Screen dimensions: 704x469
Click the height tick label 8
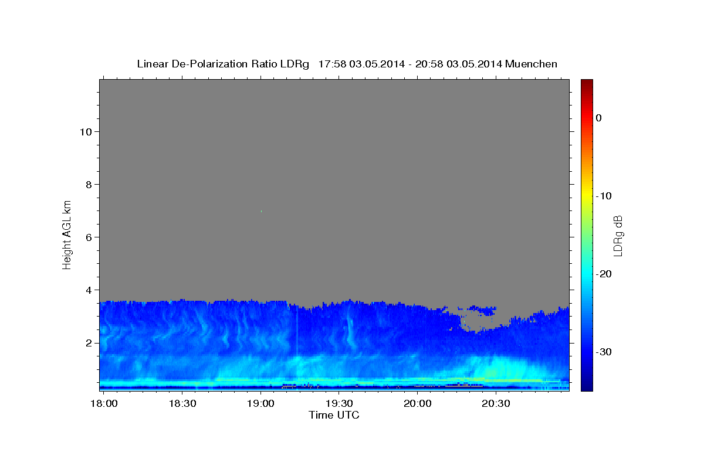point(87,184)
